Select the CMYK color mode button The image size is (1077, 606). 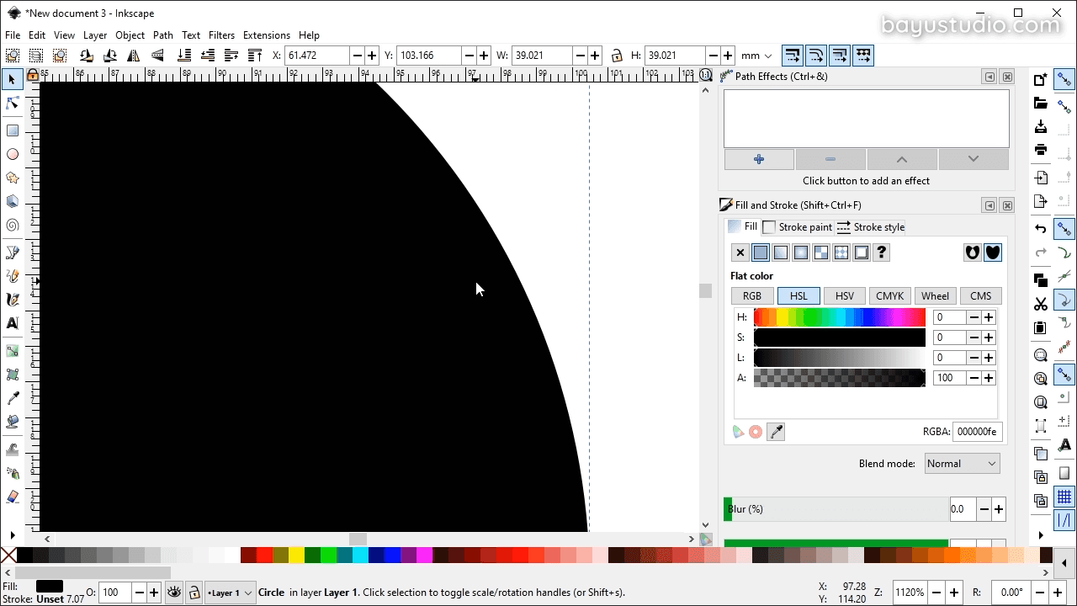pyautogui.click(x=889, y=296)
